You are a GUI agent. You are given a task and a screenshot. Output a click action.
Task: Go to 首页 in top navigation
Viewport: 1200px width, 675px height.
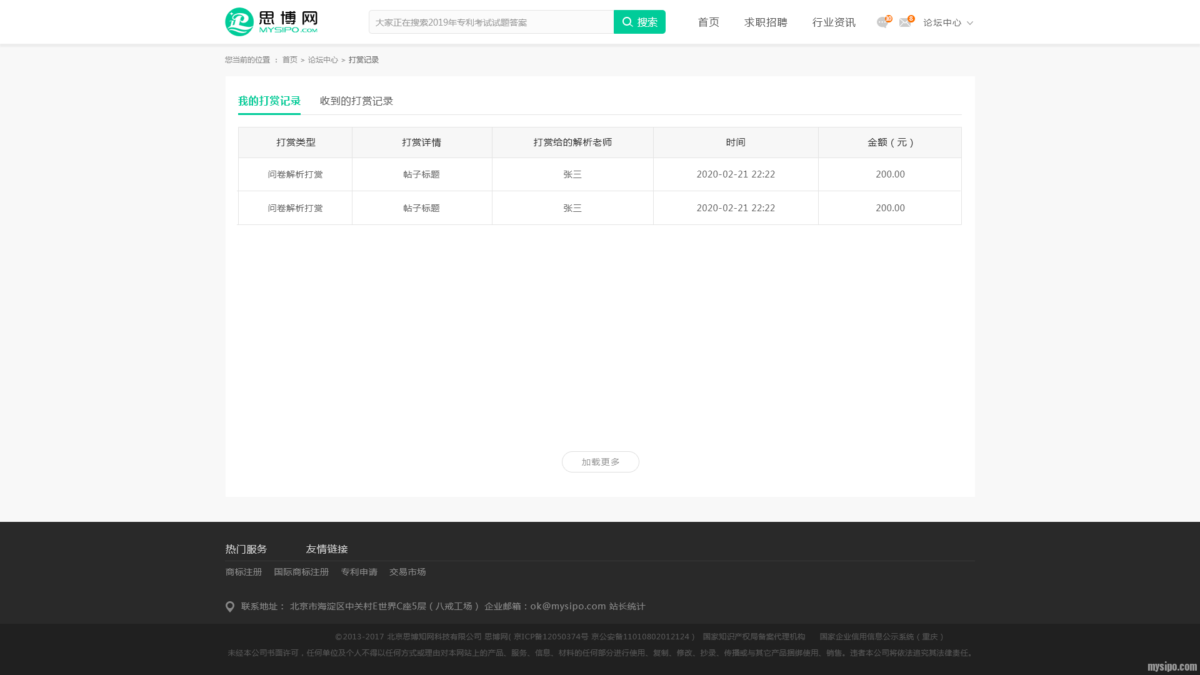[x=708, y=22]
